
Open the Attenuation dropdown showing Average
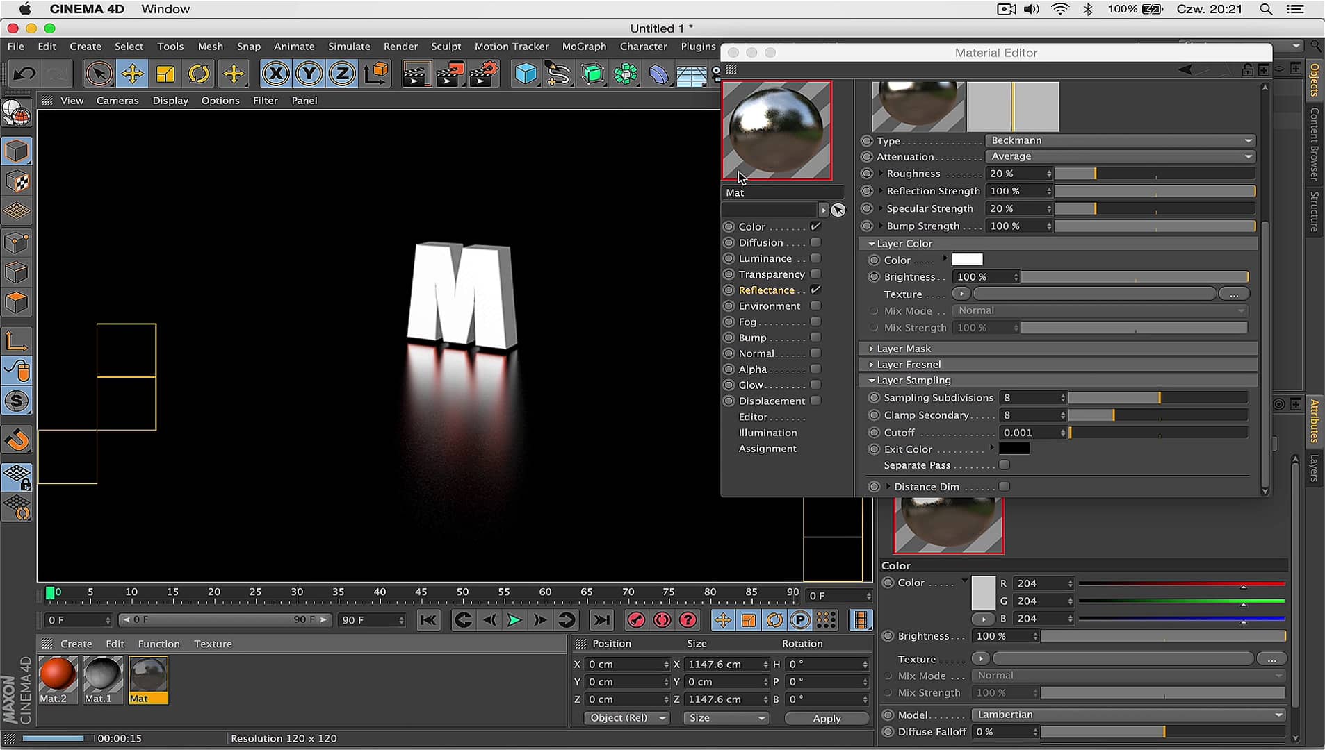[x=1119, y=156]
